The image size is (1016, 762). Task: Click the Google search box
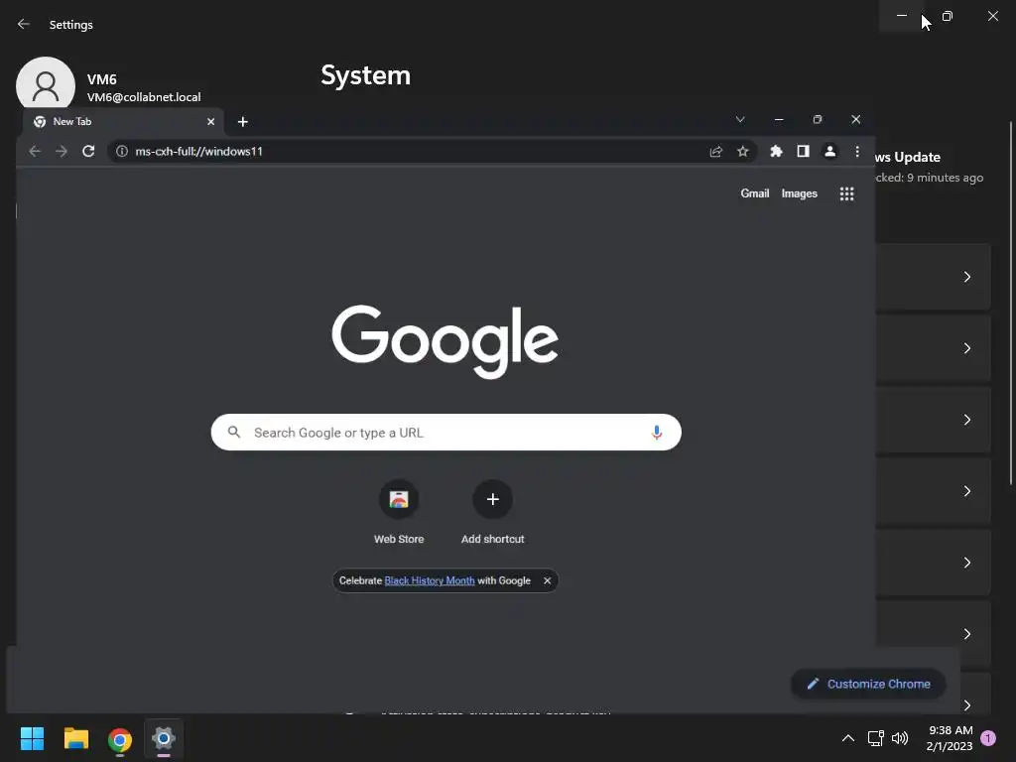click(445, 433)
